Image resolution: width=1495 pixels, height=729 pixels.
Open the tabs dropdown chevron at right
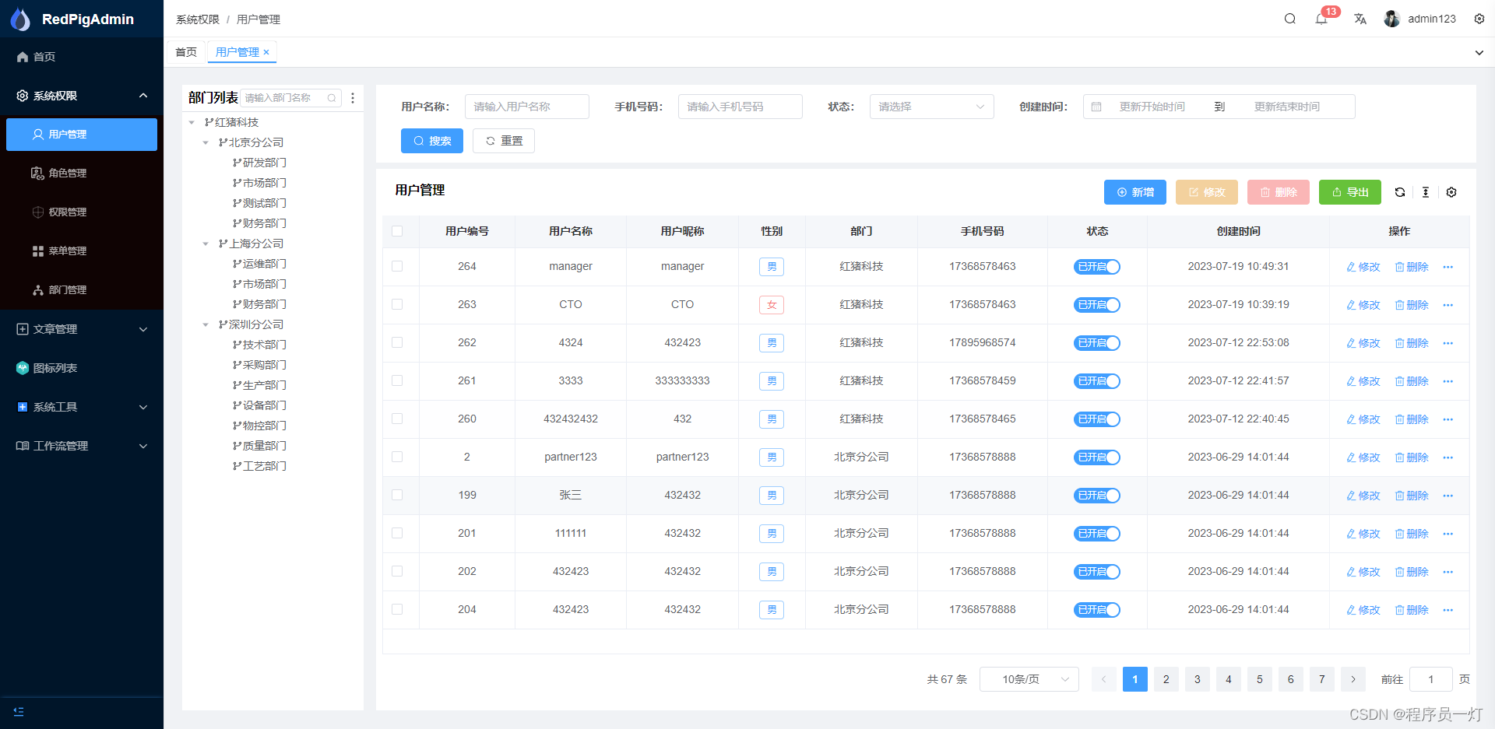click(x=1479, y=53)
